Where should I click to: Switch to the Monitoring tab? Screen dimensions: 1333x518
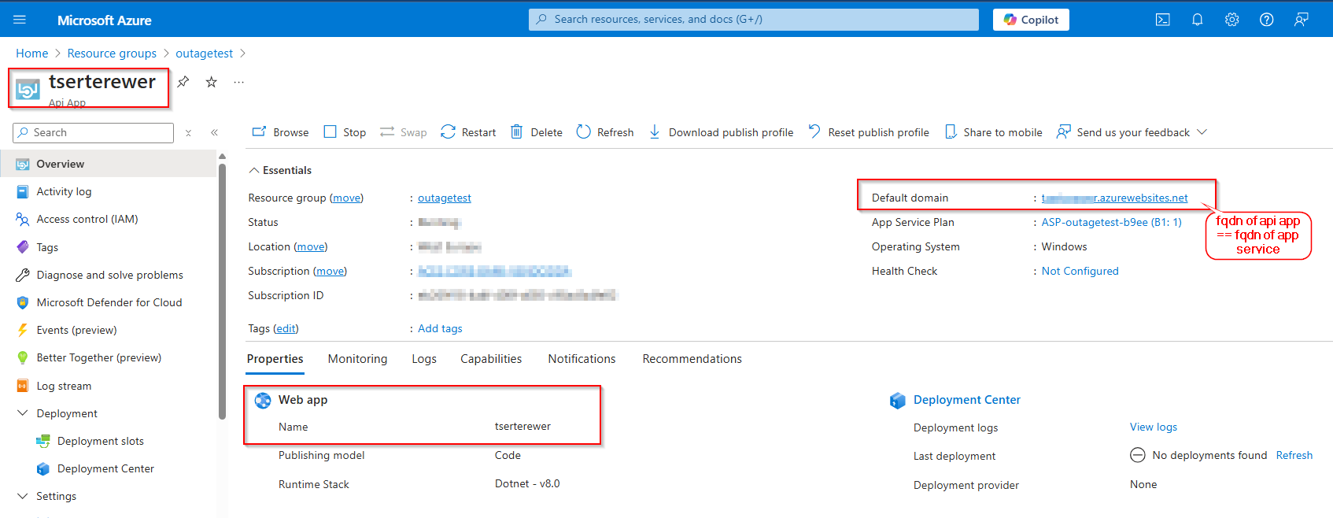[357, 359]
